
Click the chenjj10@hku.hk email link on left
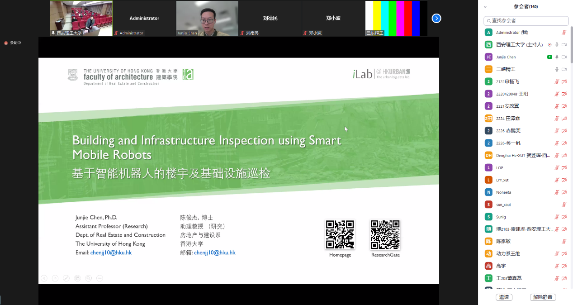(x=111, y=253)
